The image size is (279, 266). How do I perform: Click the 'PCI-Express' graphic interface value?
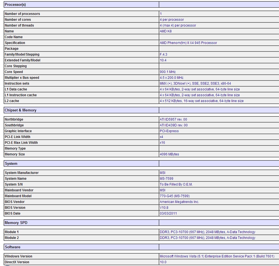169,131
